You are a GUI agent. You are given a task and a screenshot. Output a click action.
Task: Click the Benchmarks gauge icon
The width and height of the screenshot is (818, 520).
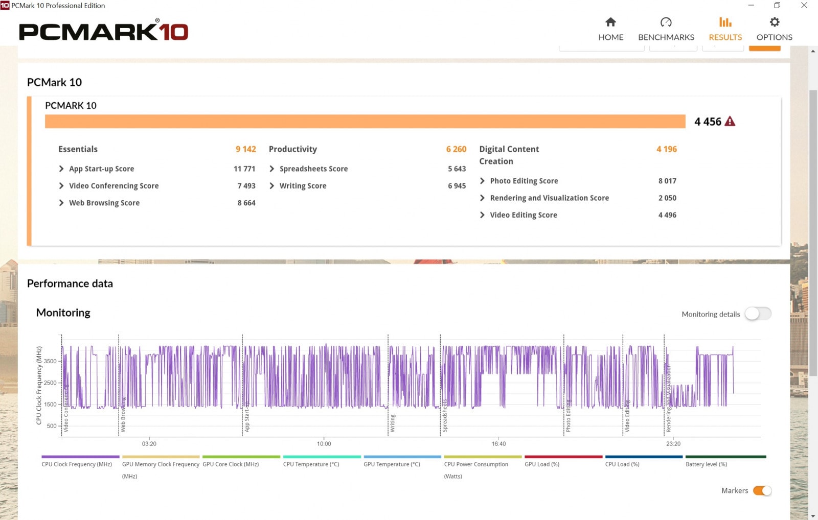[x=666, y=22]
